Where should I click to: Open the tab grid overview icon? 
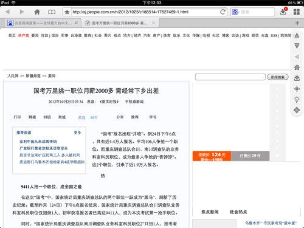297,12
